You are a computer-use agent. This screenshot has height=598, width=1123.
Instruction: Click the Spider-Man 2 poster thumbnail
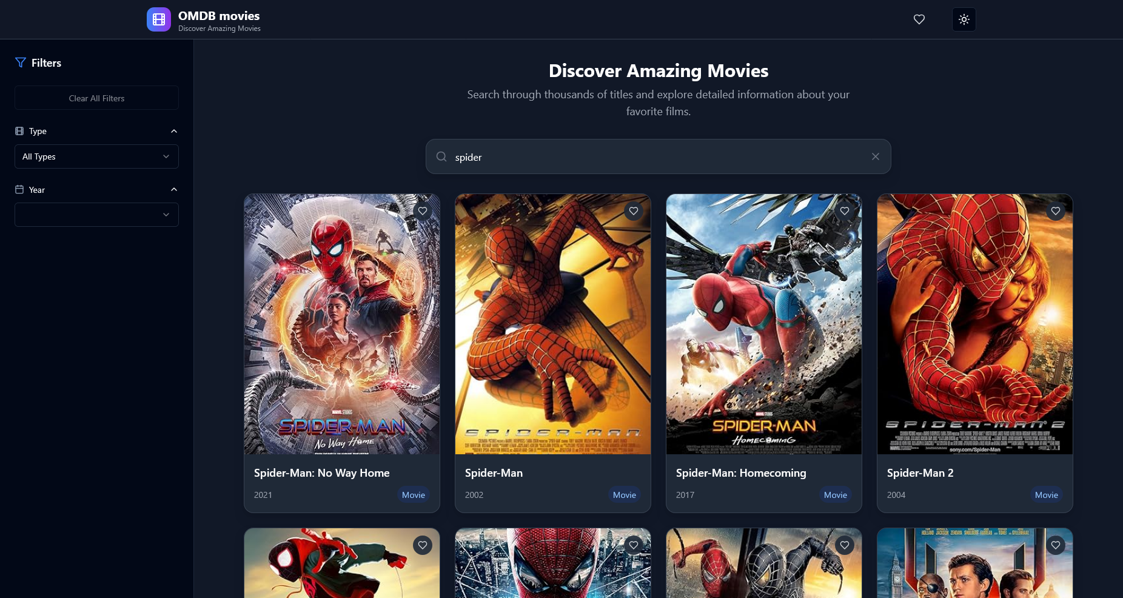(974, 324)
